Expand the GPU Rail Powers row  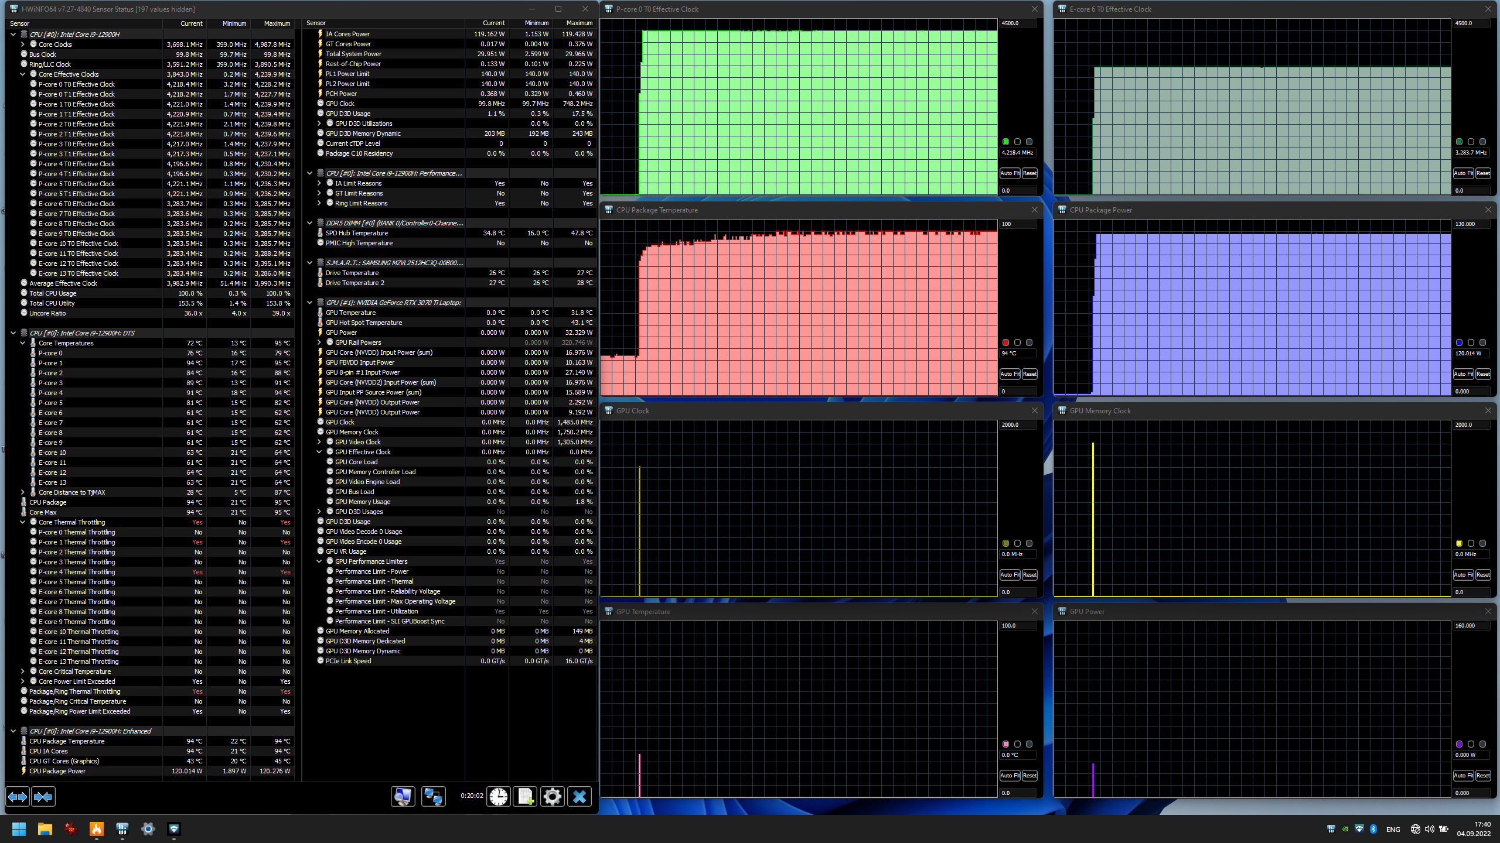pos(319,342)
